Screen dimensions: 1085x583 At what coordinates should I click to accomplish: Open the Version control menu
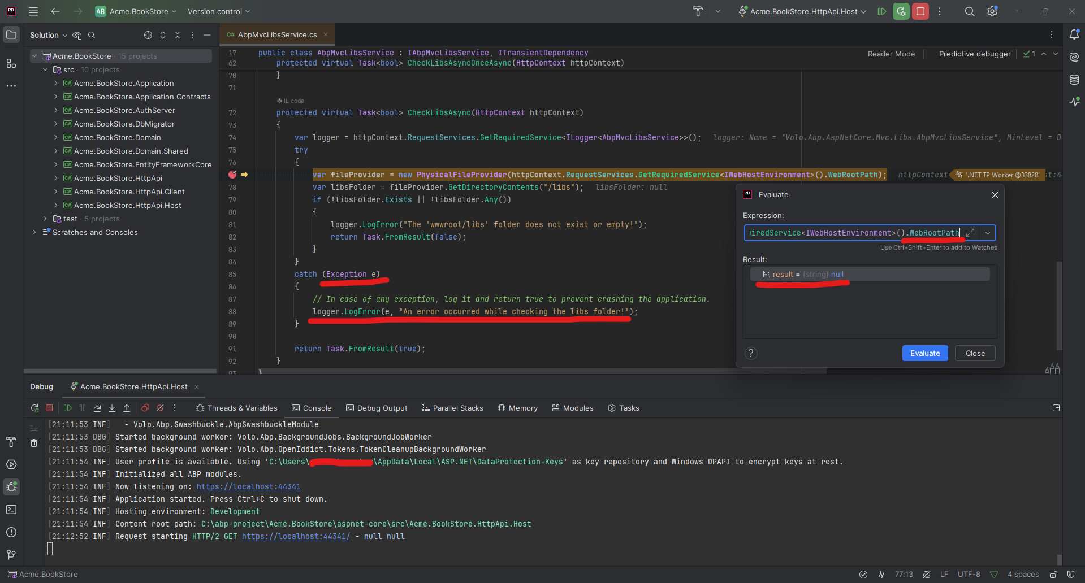[218, 11]
